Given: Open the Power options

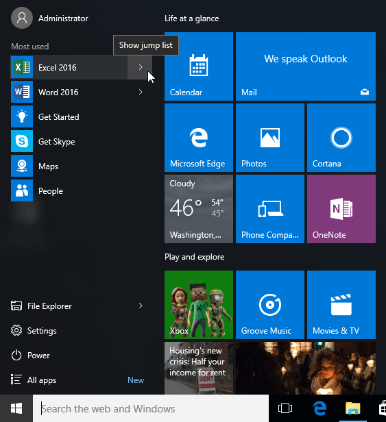Looking at the screenshot, I should point(81,356).
